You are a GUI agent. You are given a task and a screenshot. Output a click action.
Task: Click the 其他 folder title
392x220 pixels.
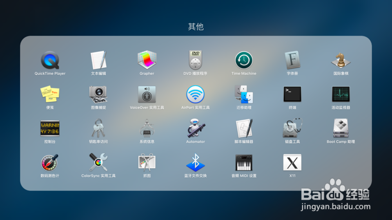[x=196, y=27]
